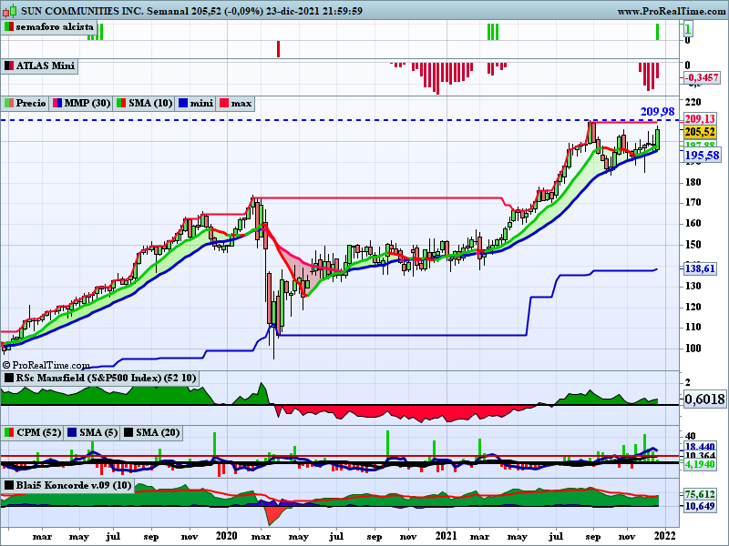Open RSc Mansfield (S&P500 Index) indicator label
729x546 pixels.
point(106,378)
